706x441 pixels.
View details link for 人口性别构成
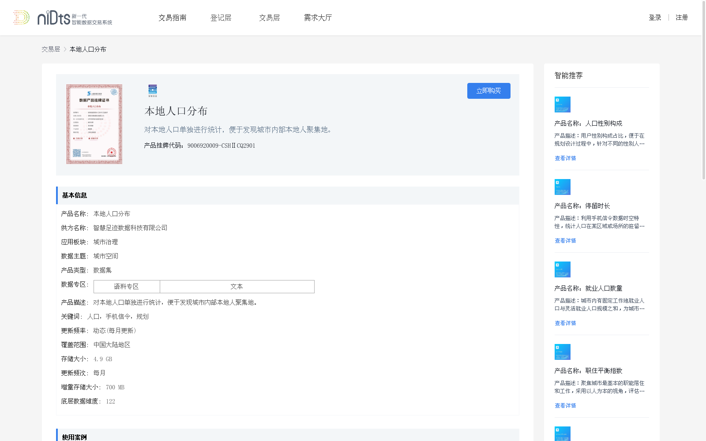point(565,158)
